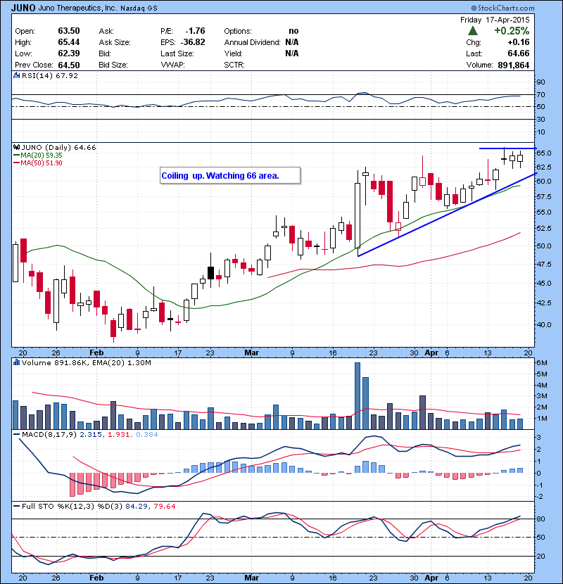Click the 'JUNO (Daily) 64.66' legend

(x=59, y=148)
